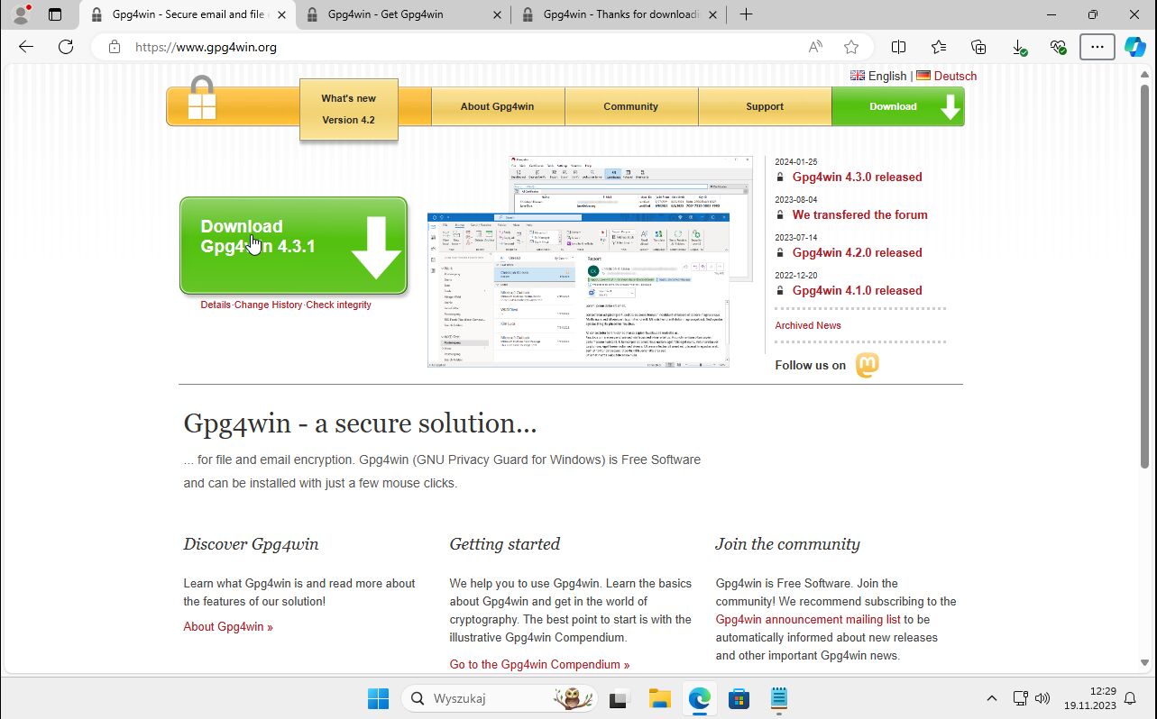The width and height of the screenshot is (1157, 719).
Task: Switch site language to Deutsch
Action: point(954,76)
